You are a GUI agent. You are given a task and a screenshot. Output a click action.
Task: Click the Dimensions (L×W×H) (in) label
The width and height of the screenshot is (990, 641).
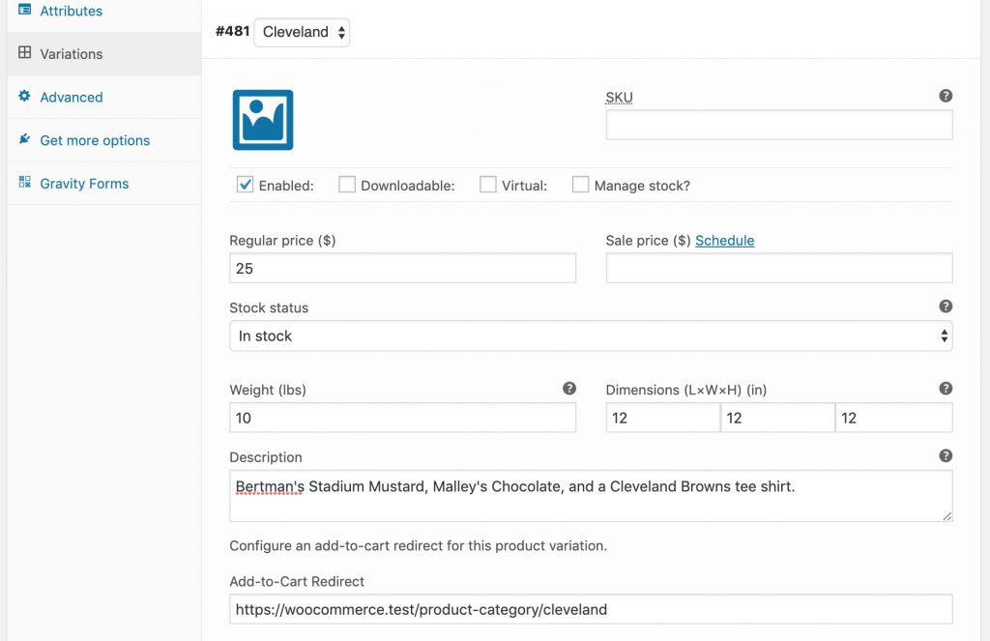pos(686,390)
